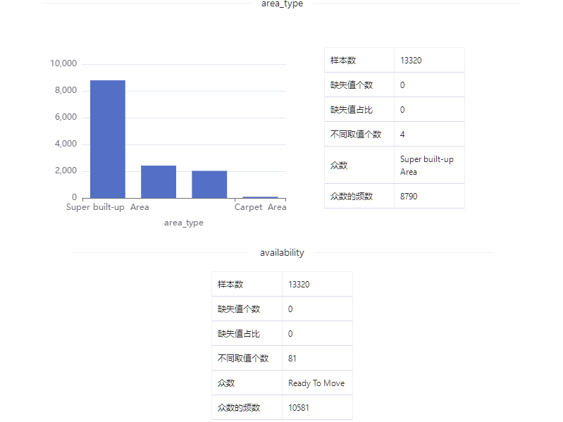The image size is (563, 422).
Task: Click the second bar in area_type chart
Action: pos(159,182)
